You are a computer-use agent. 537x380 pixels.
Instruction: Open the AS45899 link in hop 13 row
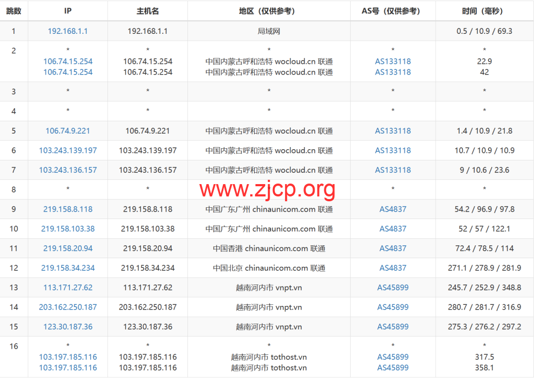(393, 288)
